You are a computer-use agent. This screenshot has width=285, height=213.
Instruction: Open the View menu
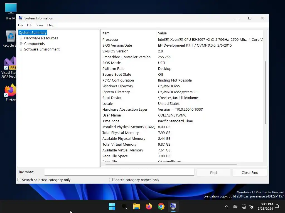[40, 25]
